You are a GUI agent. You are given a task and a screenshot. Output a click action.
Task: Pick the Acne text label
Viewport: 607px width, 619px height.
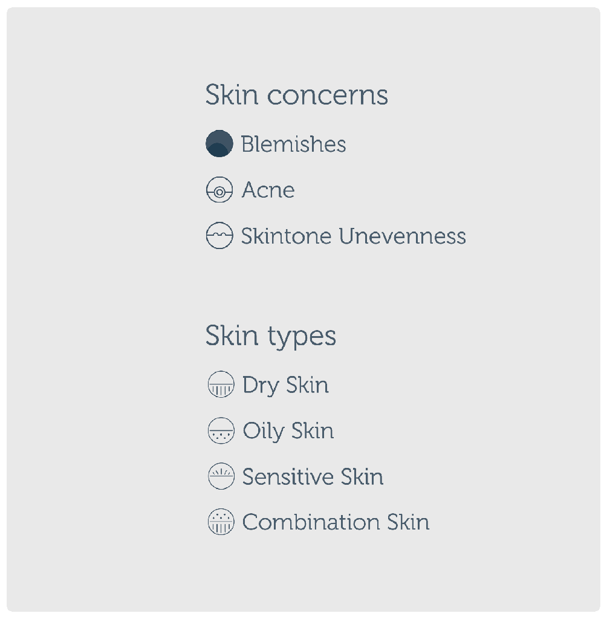click(x=268, y=190)
